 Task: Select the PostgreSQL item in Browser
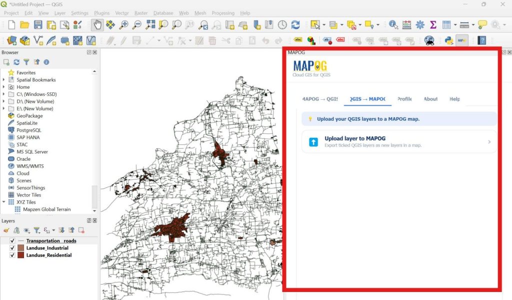tap(28, 130)
